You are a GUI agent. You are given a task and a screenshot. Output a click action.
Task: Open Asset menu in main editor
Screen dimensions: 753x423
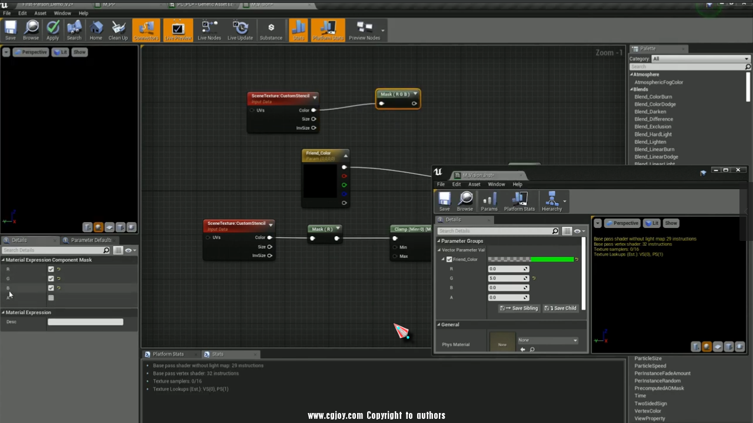click(x=40, y=13)
